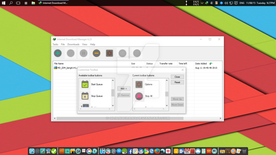Close the Customize Toolbar dialog with its X

click(x=182, y=70)
